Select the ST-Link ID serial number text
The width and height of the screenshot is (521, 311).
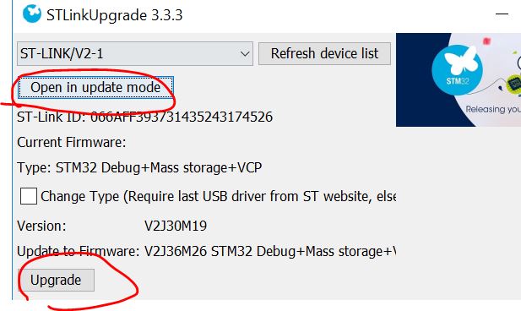click(182, 117)
